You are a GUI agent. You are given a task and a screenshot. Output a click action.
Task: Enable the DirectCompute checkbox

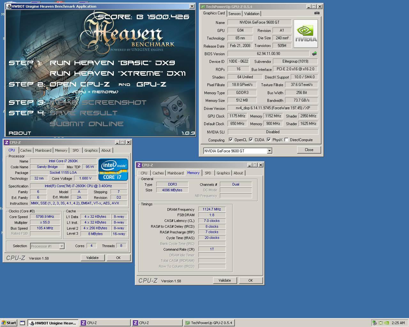[286, 140]
